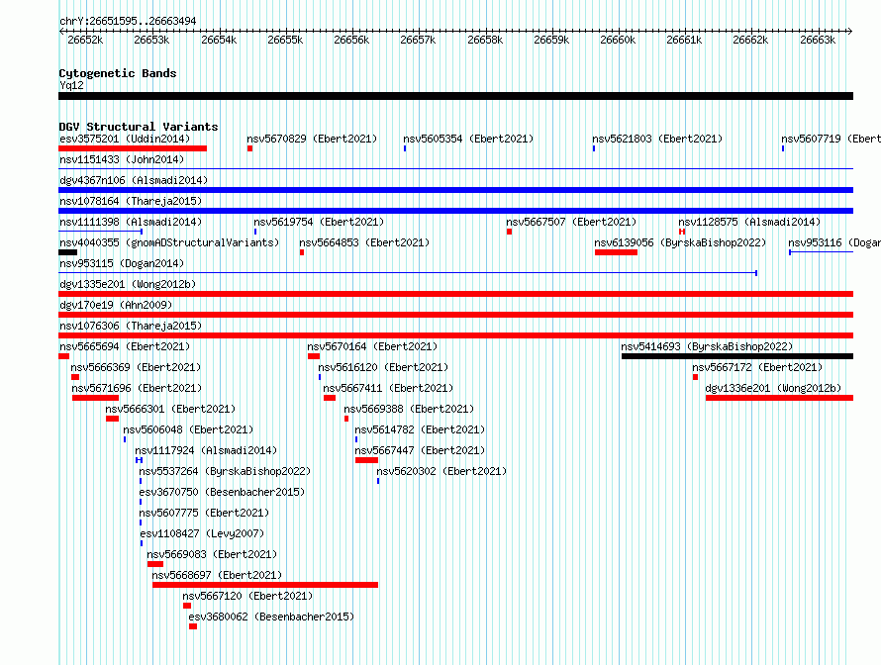Click the black bar under nsv4040355
Screen dimensions: 881x665
(x=67, y=252)
